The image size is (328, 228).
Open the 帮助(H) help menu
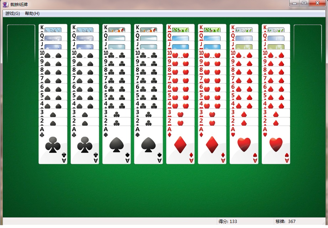tap(32, 14)
